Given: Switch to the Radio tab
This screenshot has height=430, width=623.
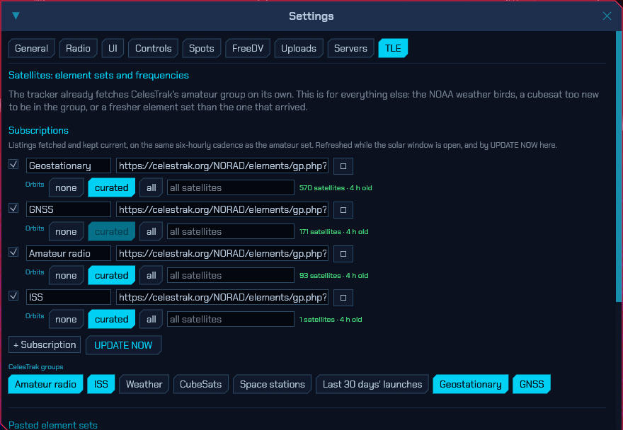Looking at the screenshot, I should tap(78, 48).
